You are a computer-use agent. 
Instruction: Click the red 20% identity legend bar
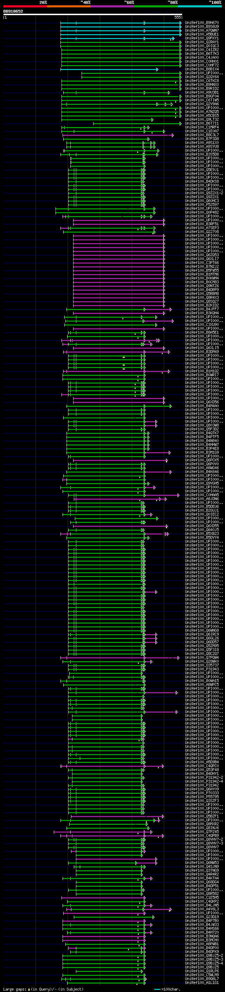[25, 6]
